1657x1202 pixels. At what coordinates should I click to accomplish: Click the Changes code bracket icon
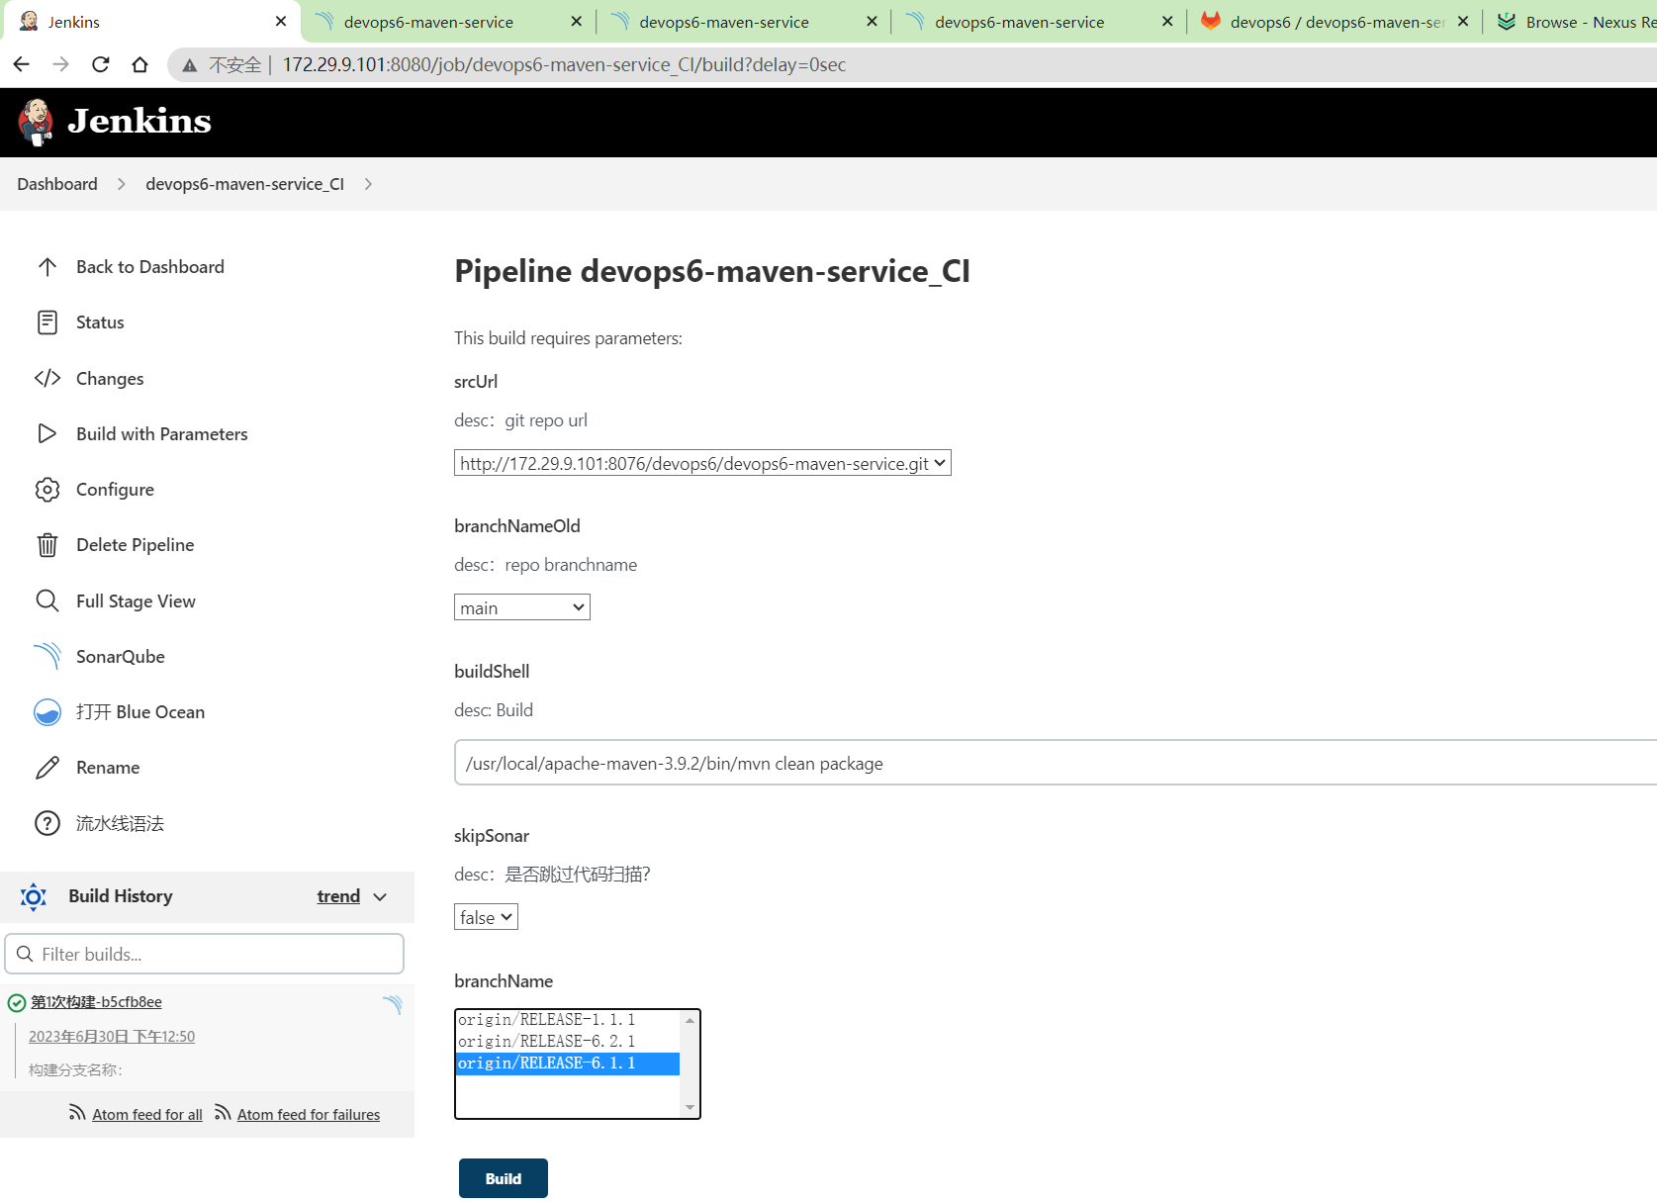coord(46,378)
